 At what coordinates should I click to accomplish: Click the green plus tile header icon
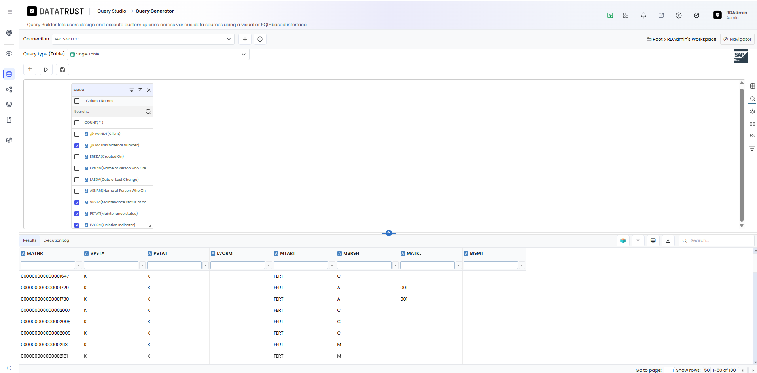click(x=610, y=15)
